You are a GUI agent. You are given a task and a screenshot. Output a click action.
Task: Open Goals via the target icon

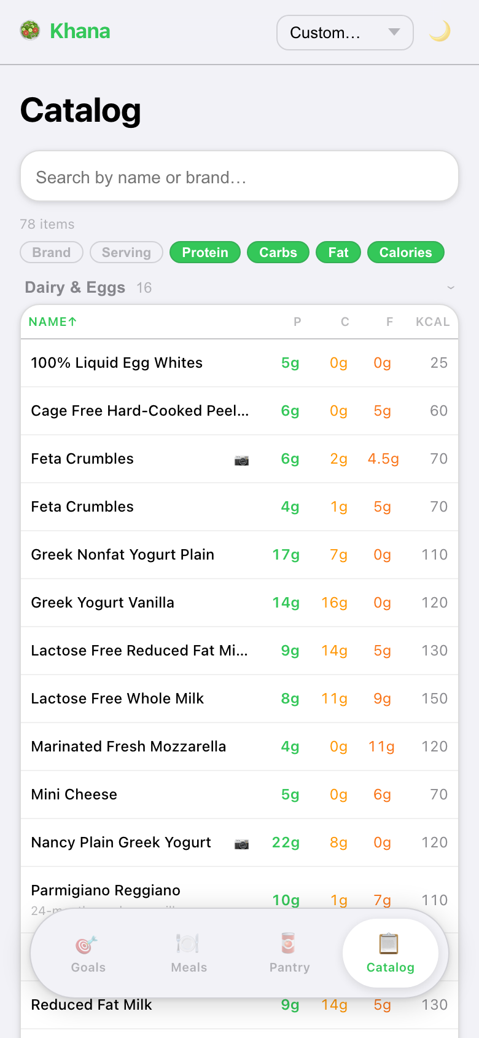pos(87,944)
